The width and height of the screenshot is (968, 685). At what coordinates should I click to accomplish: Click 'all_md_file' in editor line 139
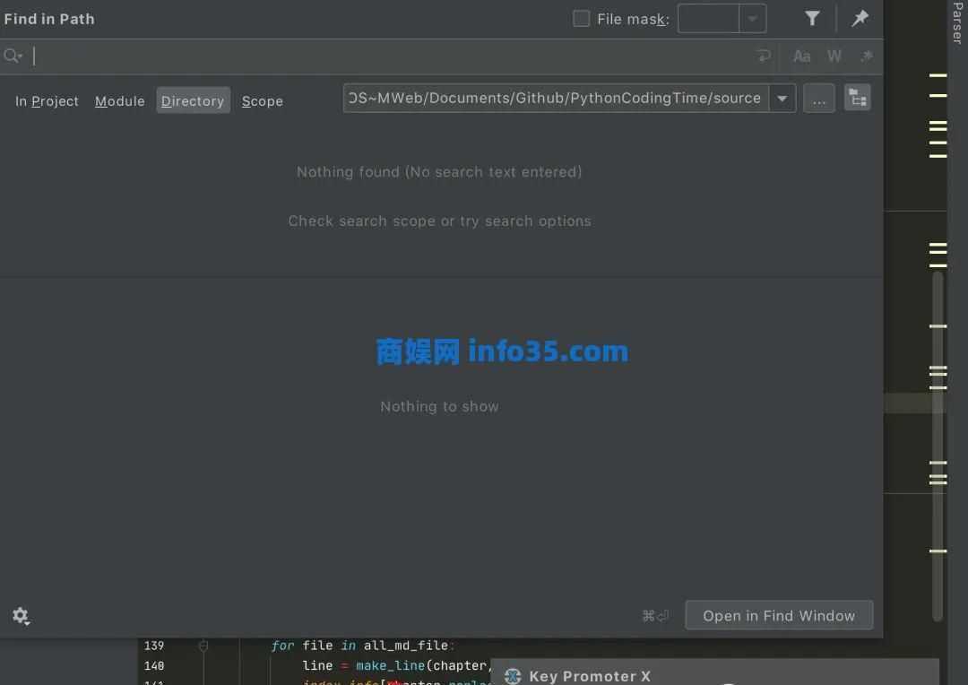tap(406, 646)
